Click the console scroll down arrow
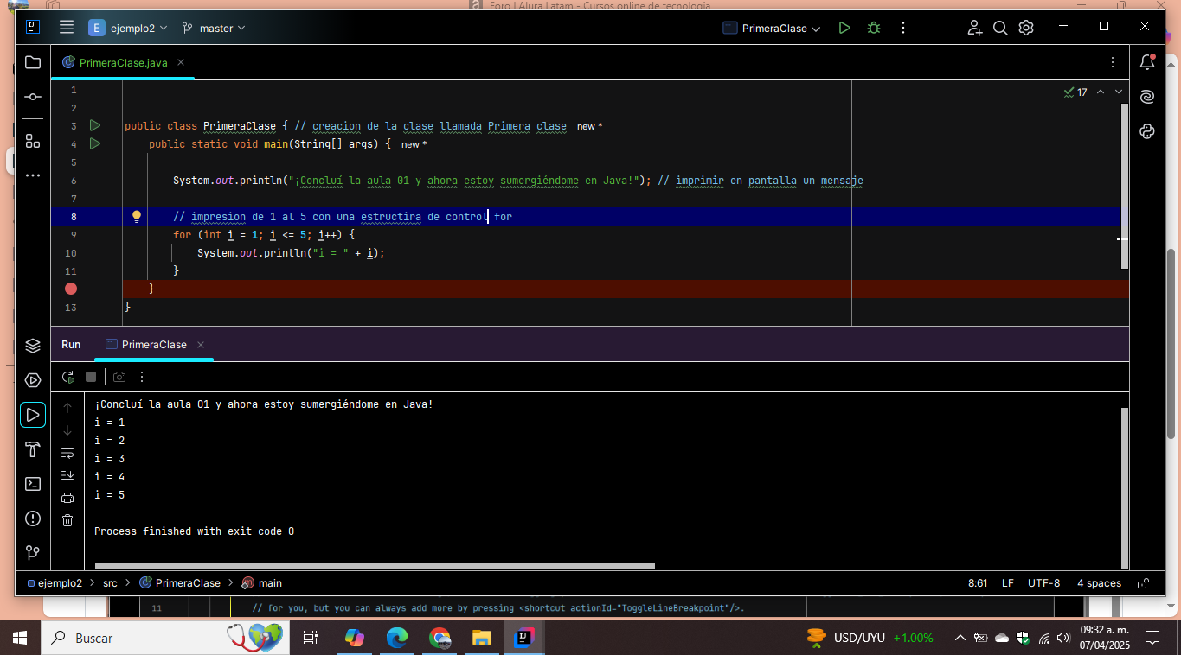 [x=67, y=430]
